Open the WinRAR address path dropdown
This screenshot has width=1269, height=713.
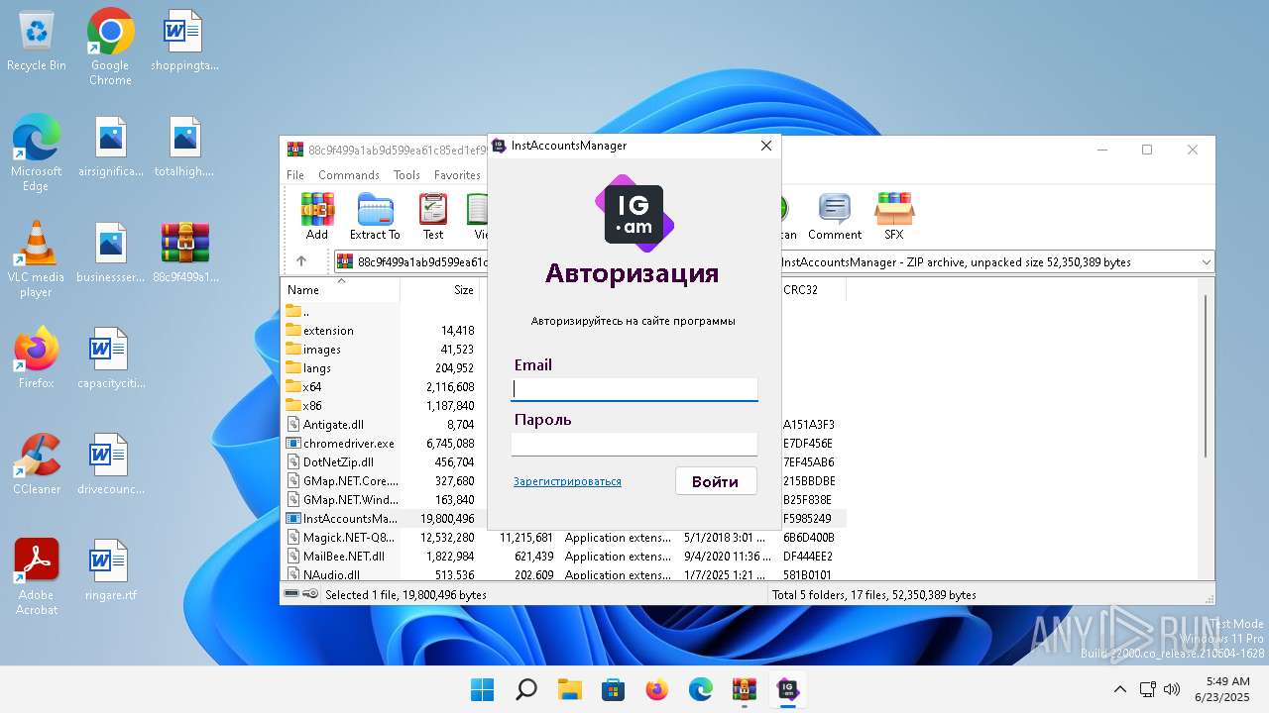(x=1206, y=261)
